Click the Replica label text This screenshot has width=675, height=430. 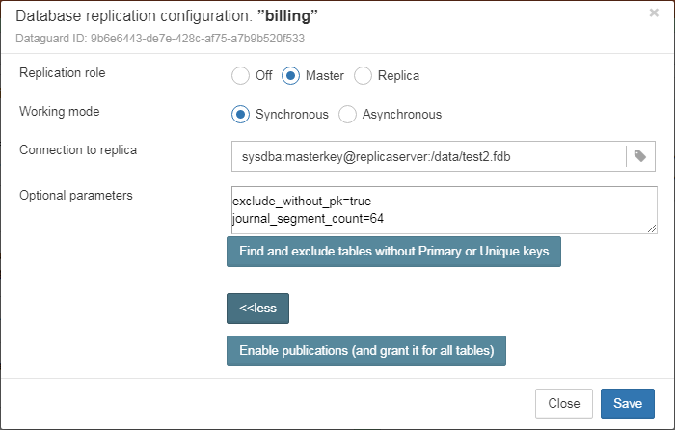tap(398, 76)
